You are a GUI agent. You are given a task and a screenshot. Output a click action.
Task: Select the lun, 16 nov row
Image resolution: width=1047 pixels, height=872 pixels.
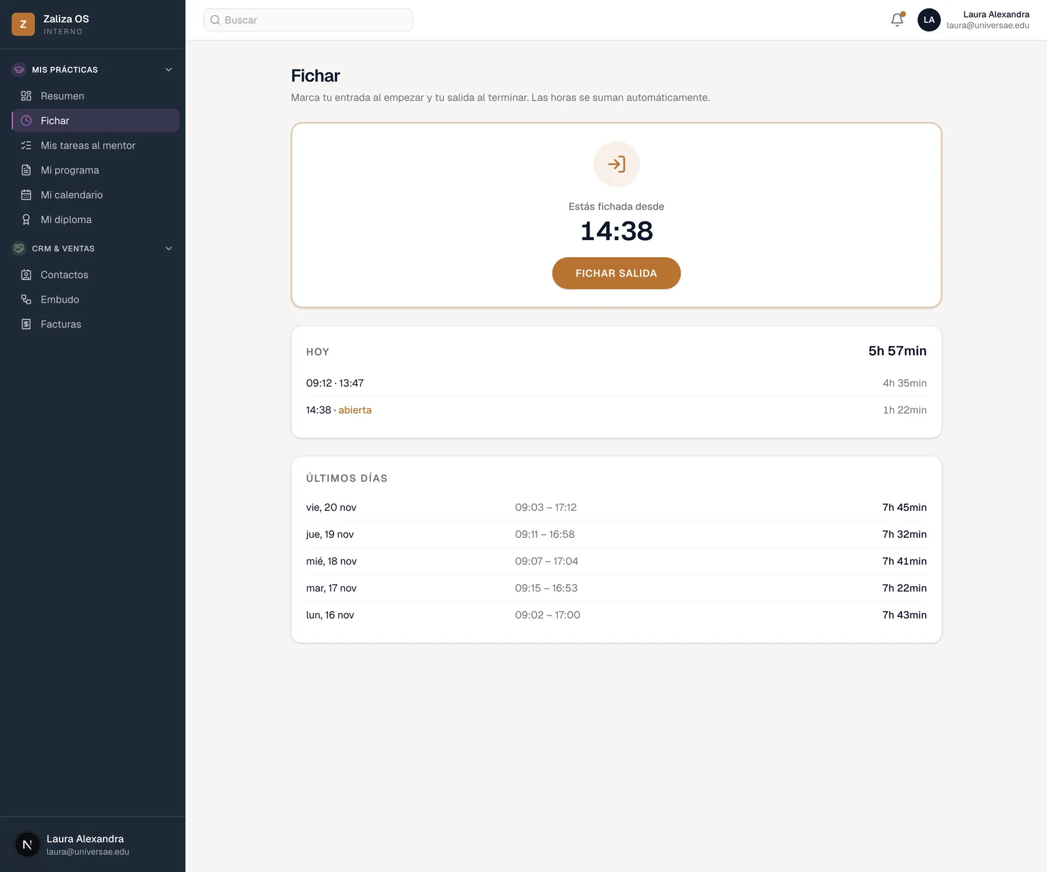616,615
